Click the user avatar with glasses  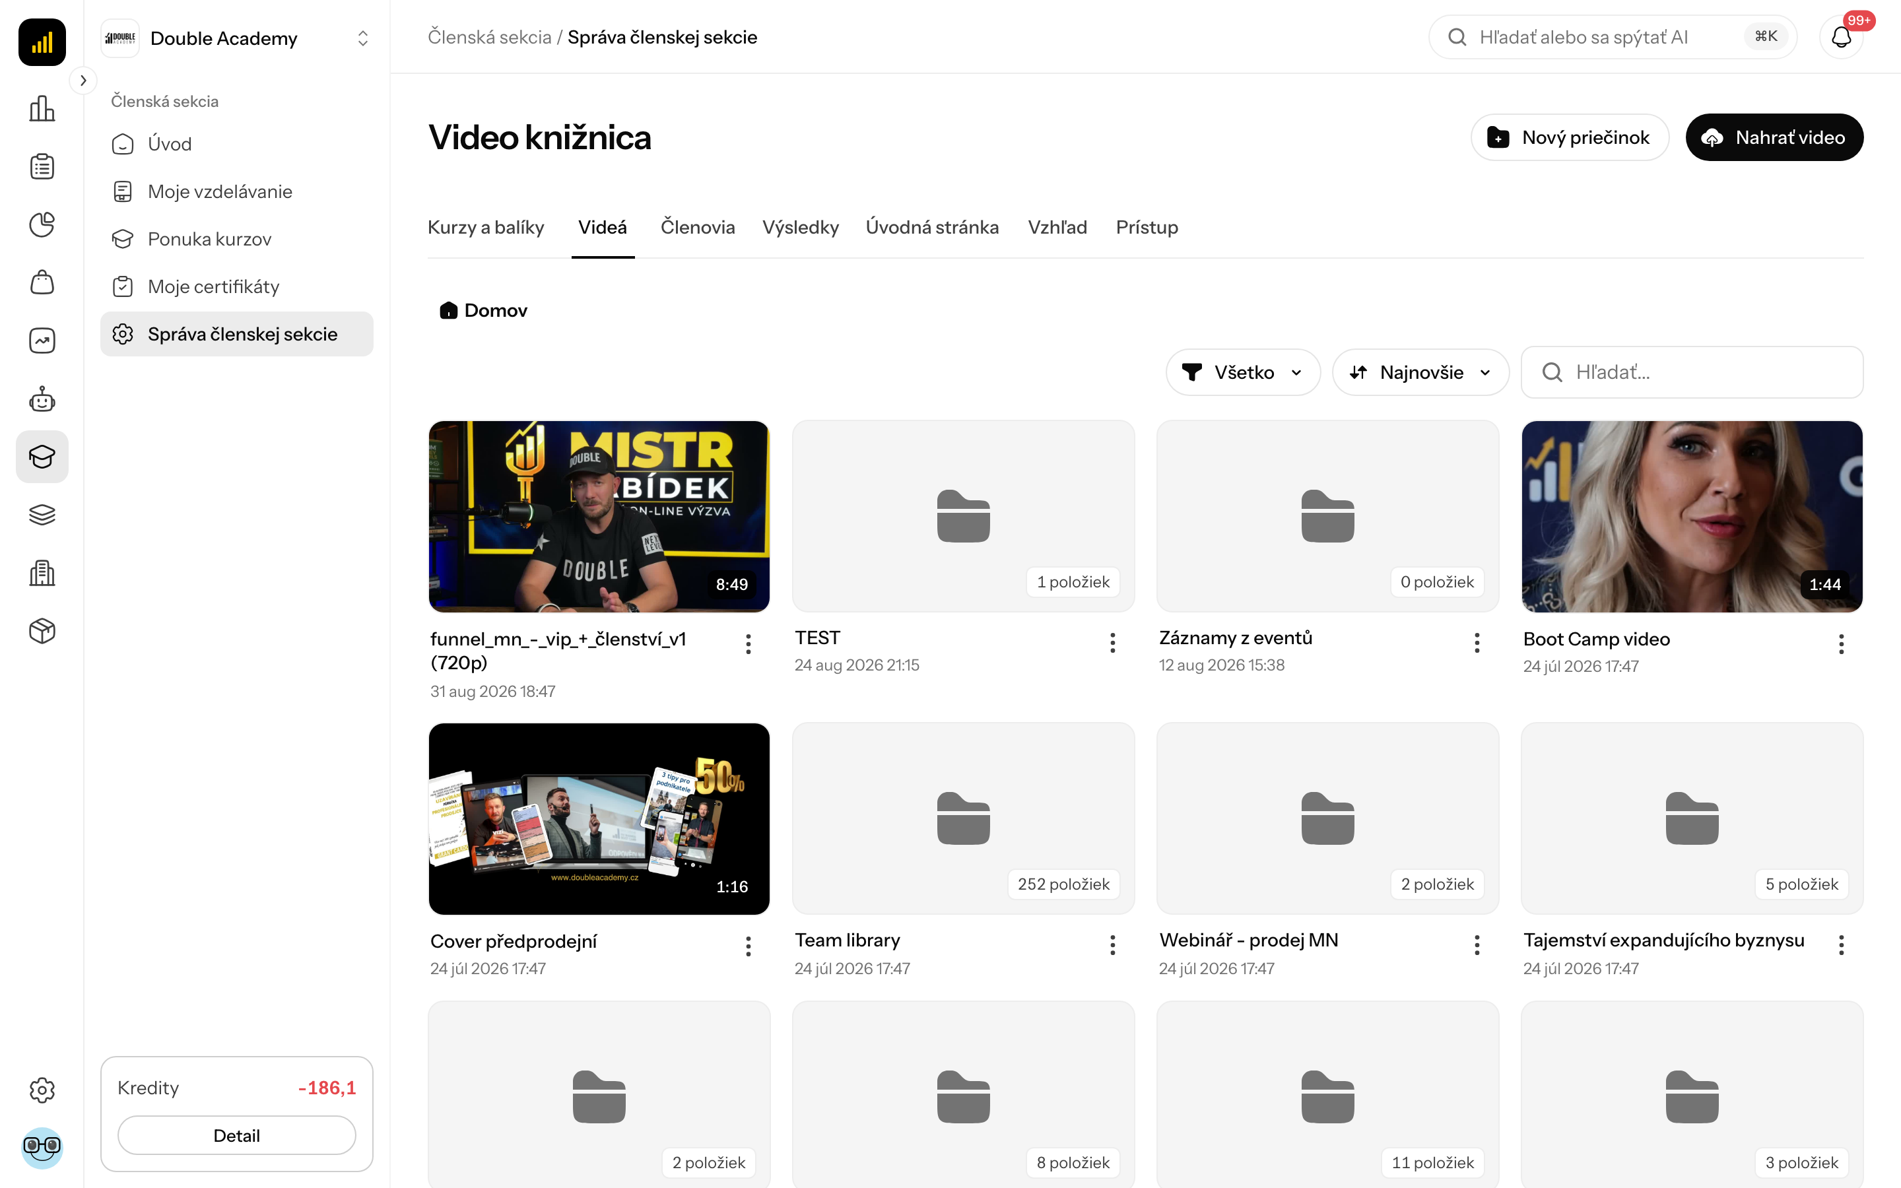(x=42, y=1147)
